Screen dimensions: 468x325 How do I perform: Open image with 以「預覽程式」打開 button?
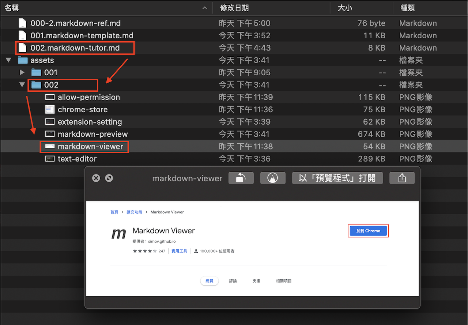click(x=337, y=178)
